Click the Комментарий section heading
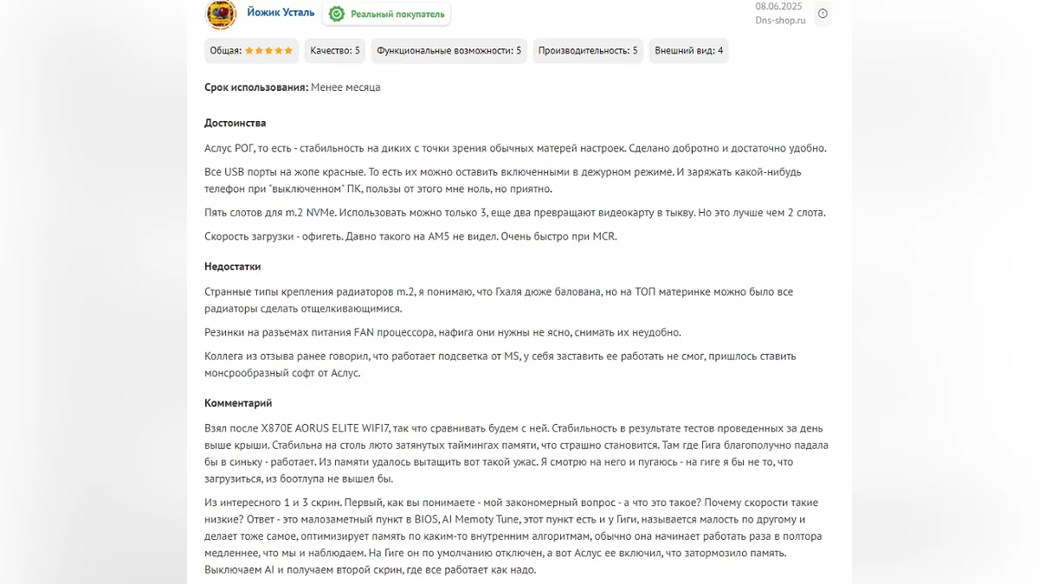The width and height of the screenshot is (1039, 584). point(238,403)
